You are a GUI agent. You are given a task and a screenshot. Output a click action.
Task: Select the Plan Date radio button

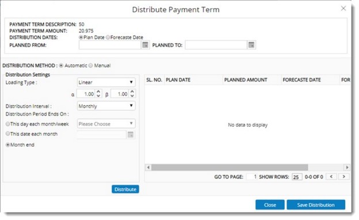tap(81, 37)
